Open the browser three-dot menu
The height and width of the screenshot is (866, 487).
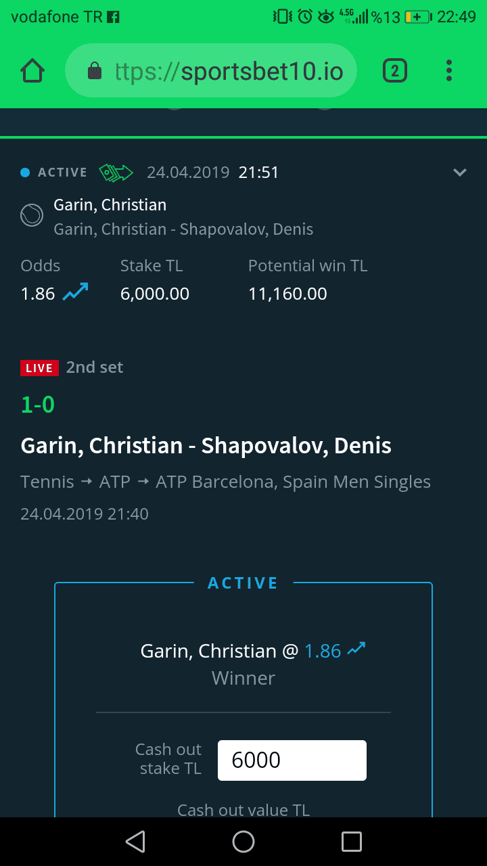coord(449,71)
